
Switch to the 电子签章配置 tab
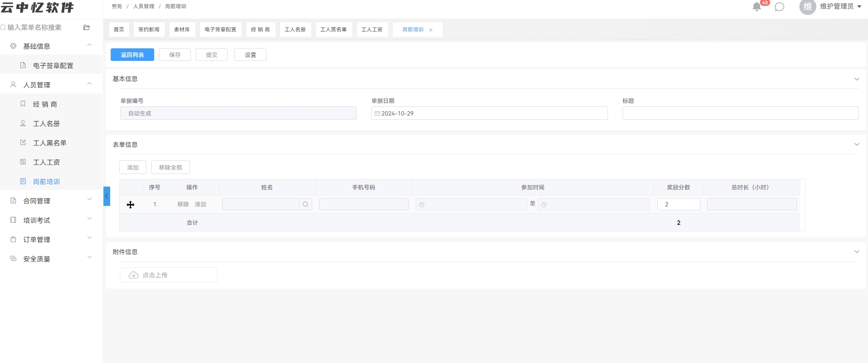(x=220, y=29)
